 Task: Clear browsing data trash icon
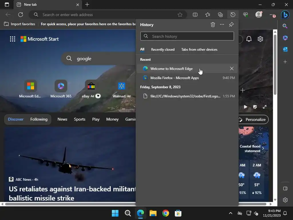[x=213, y=25]
